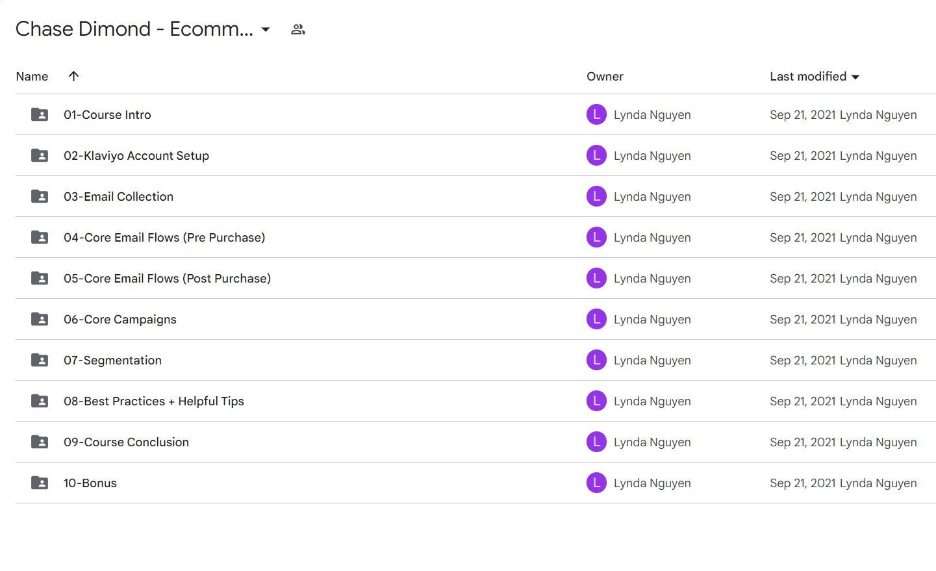The width and height of the screenshot is (936, 571).
Task: Click the owner avatar in the 10-Bonus row
Action: tap(596, 483)
